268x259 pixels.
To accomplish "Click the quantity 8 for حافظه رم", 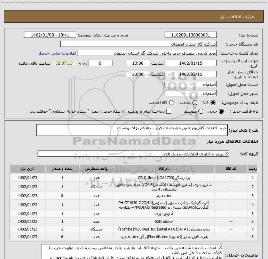I will (62, 196).
